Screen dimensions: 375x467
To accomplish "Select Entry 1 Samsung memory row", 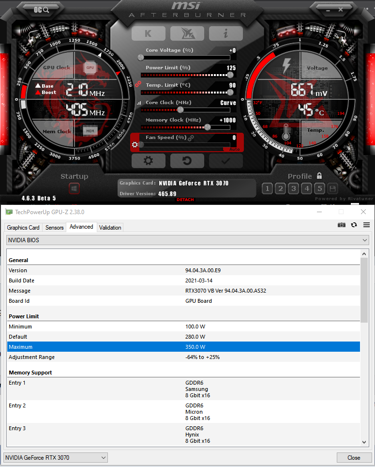I will click(183, 389).
